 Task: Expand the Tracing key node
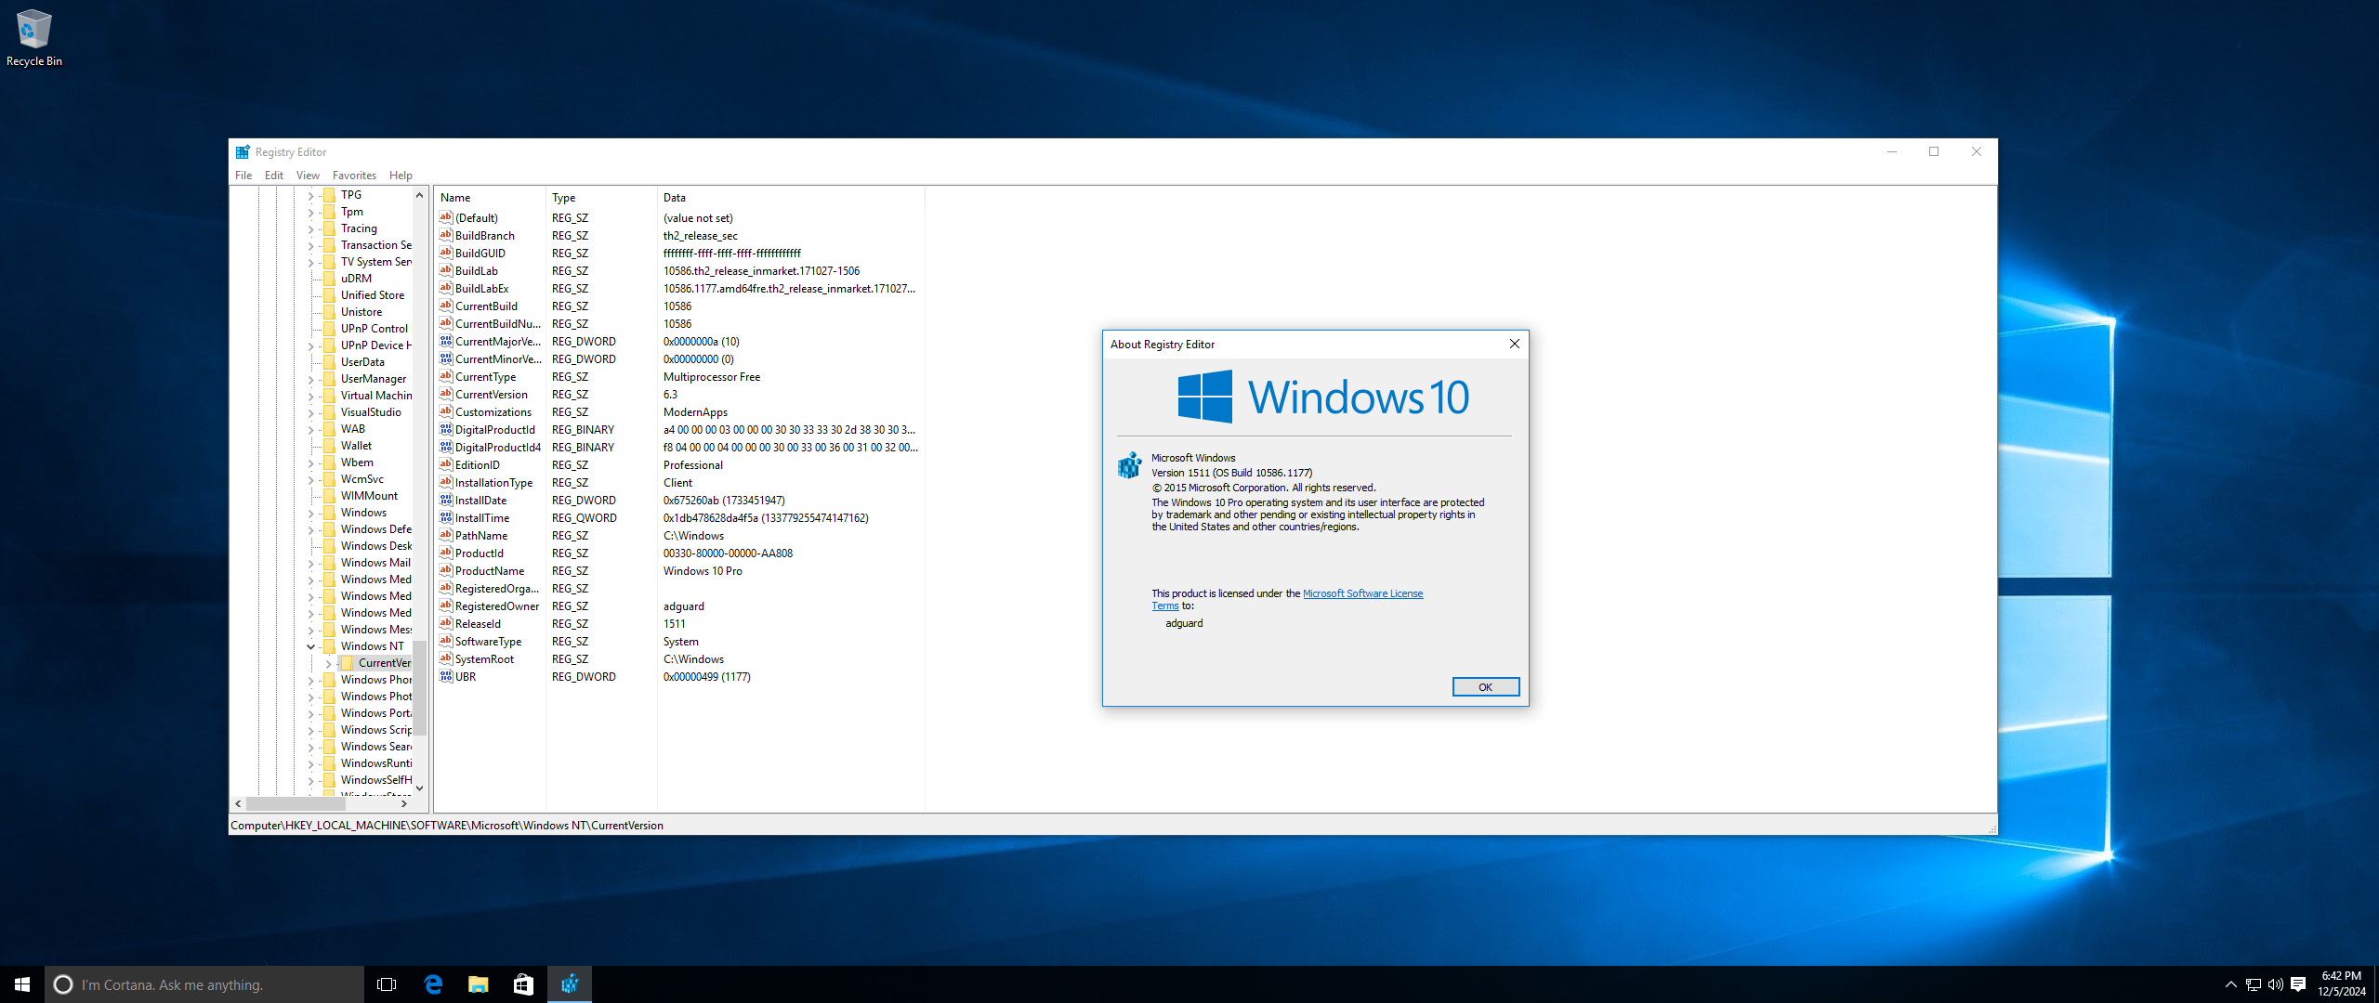click(x=310, y=228)
